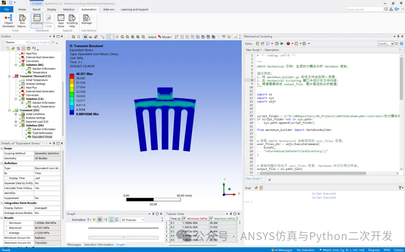Image resolution: width=405 pixels, height=252 pixels.
Task: Open the File menu
Action: 7,9
